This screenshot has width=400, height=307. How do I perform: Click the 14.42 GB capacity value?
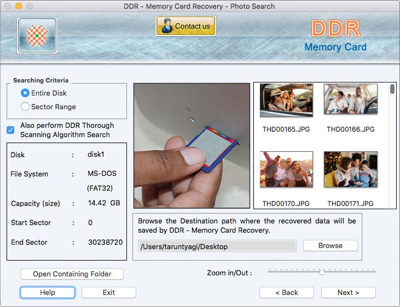point(104,203)
